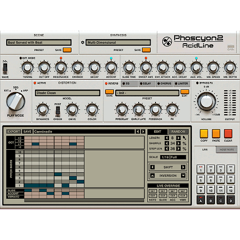
Task: Switch to the RANDOM tab
Action: [x=178, y=132]
